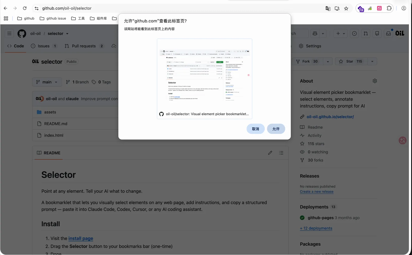Screen dimensions: 412x255
Task: Open the github bookmarks folder
Action: tap(26, 18)
